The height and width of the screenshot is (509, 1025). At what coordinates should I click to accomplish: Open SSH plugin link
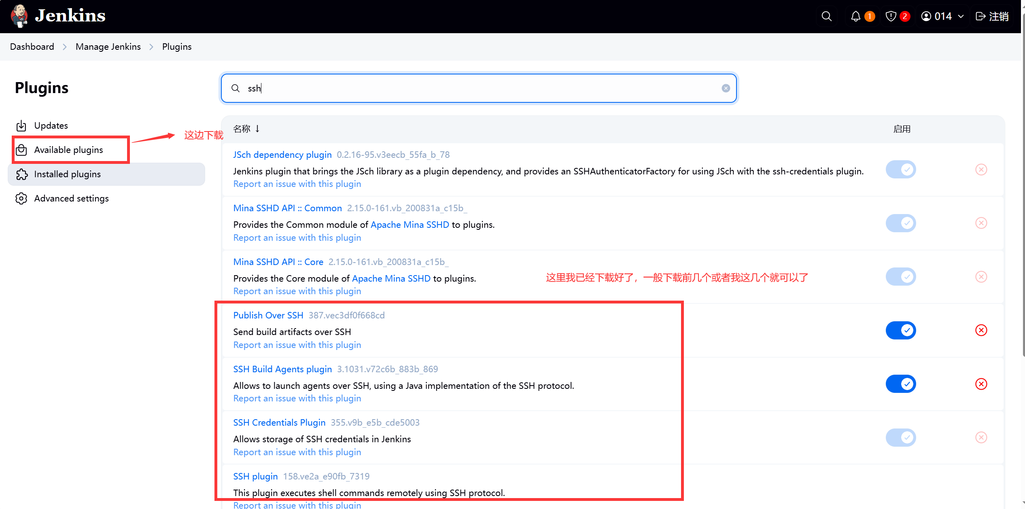tap(255, 476)
